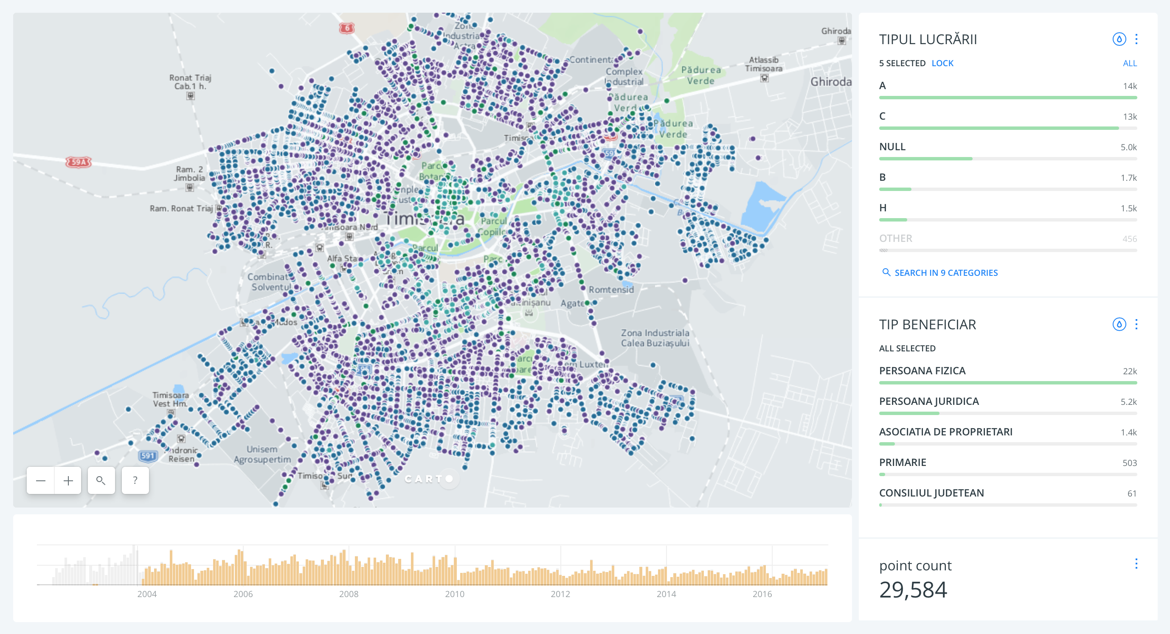
Task: Zoom in the map with plus button
Action: (x=68, y=480)
